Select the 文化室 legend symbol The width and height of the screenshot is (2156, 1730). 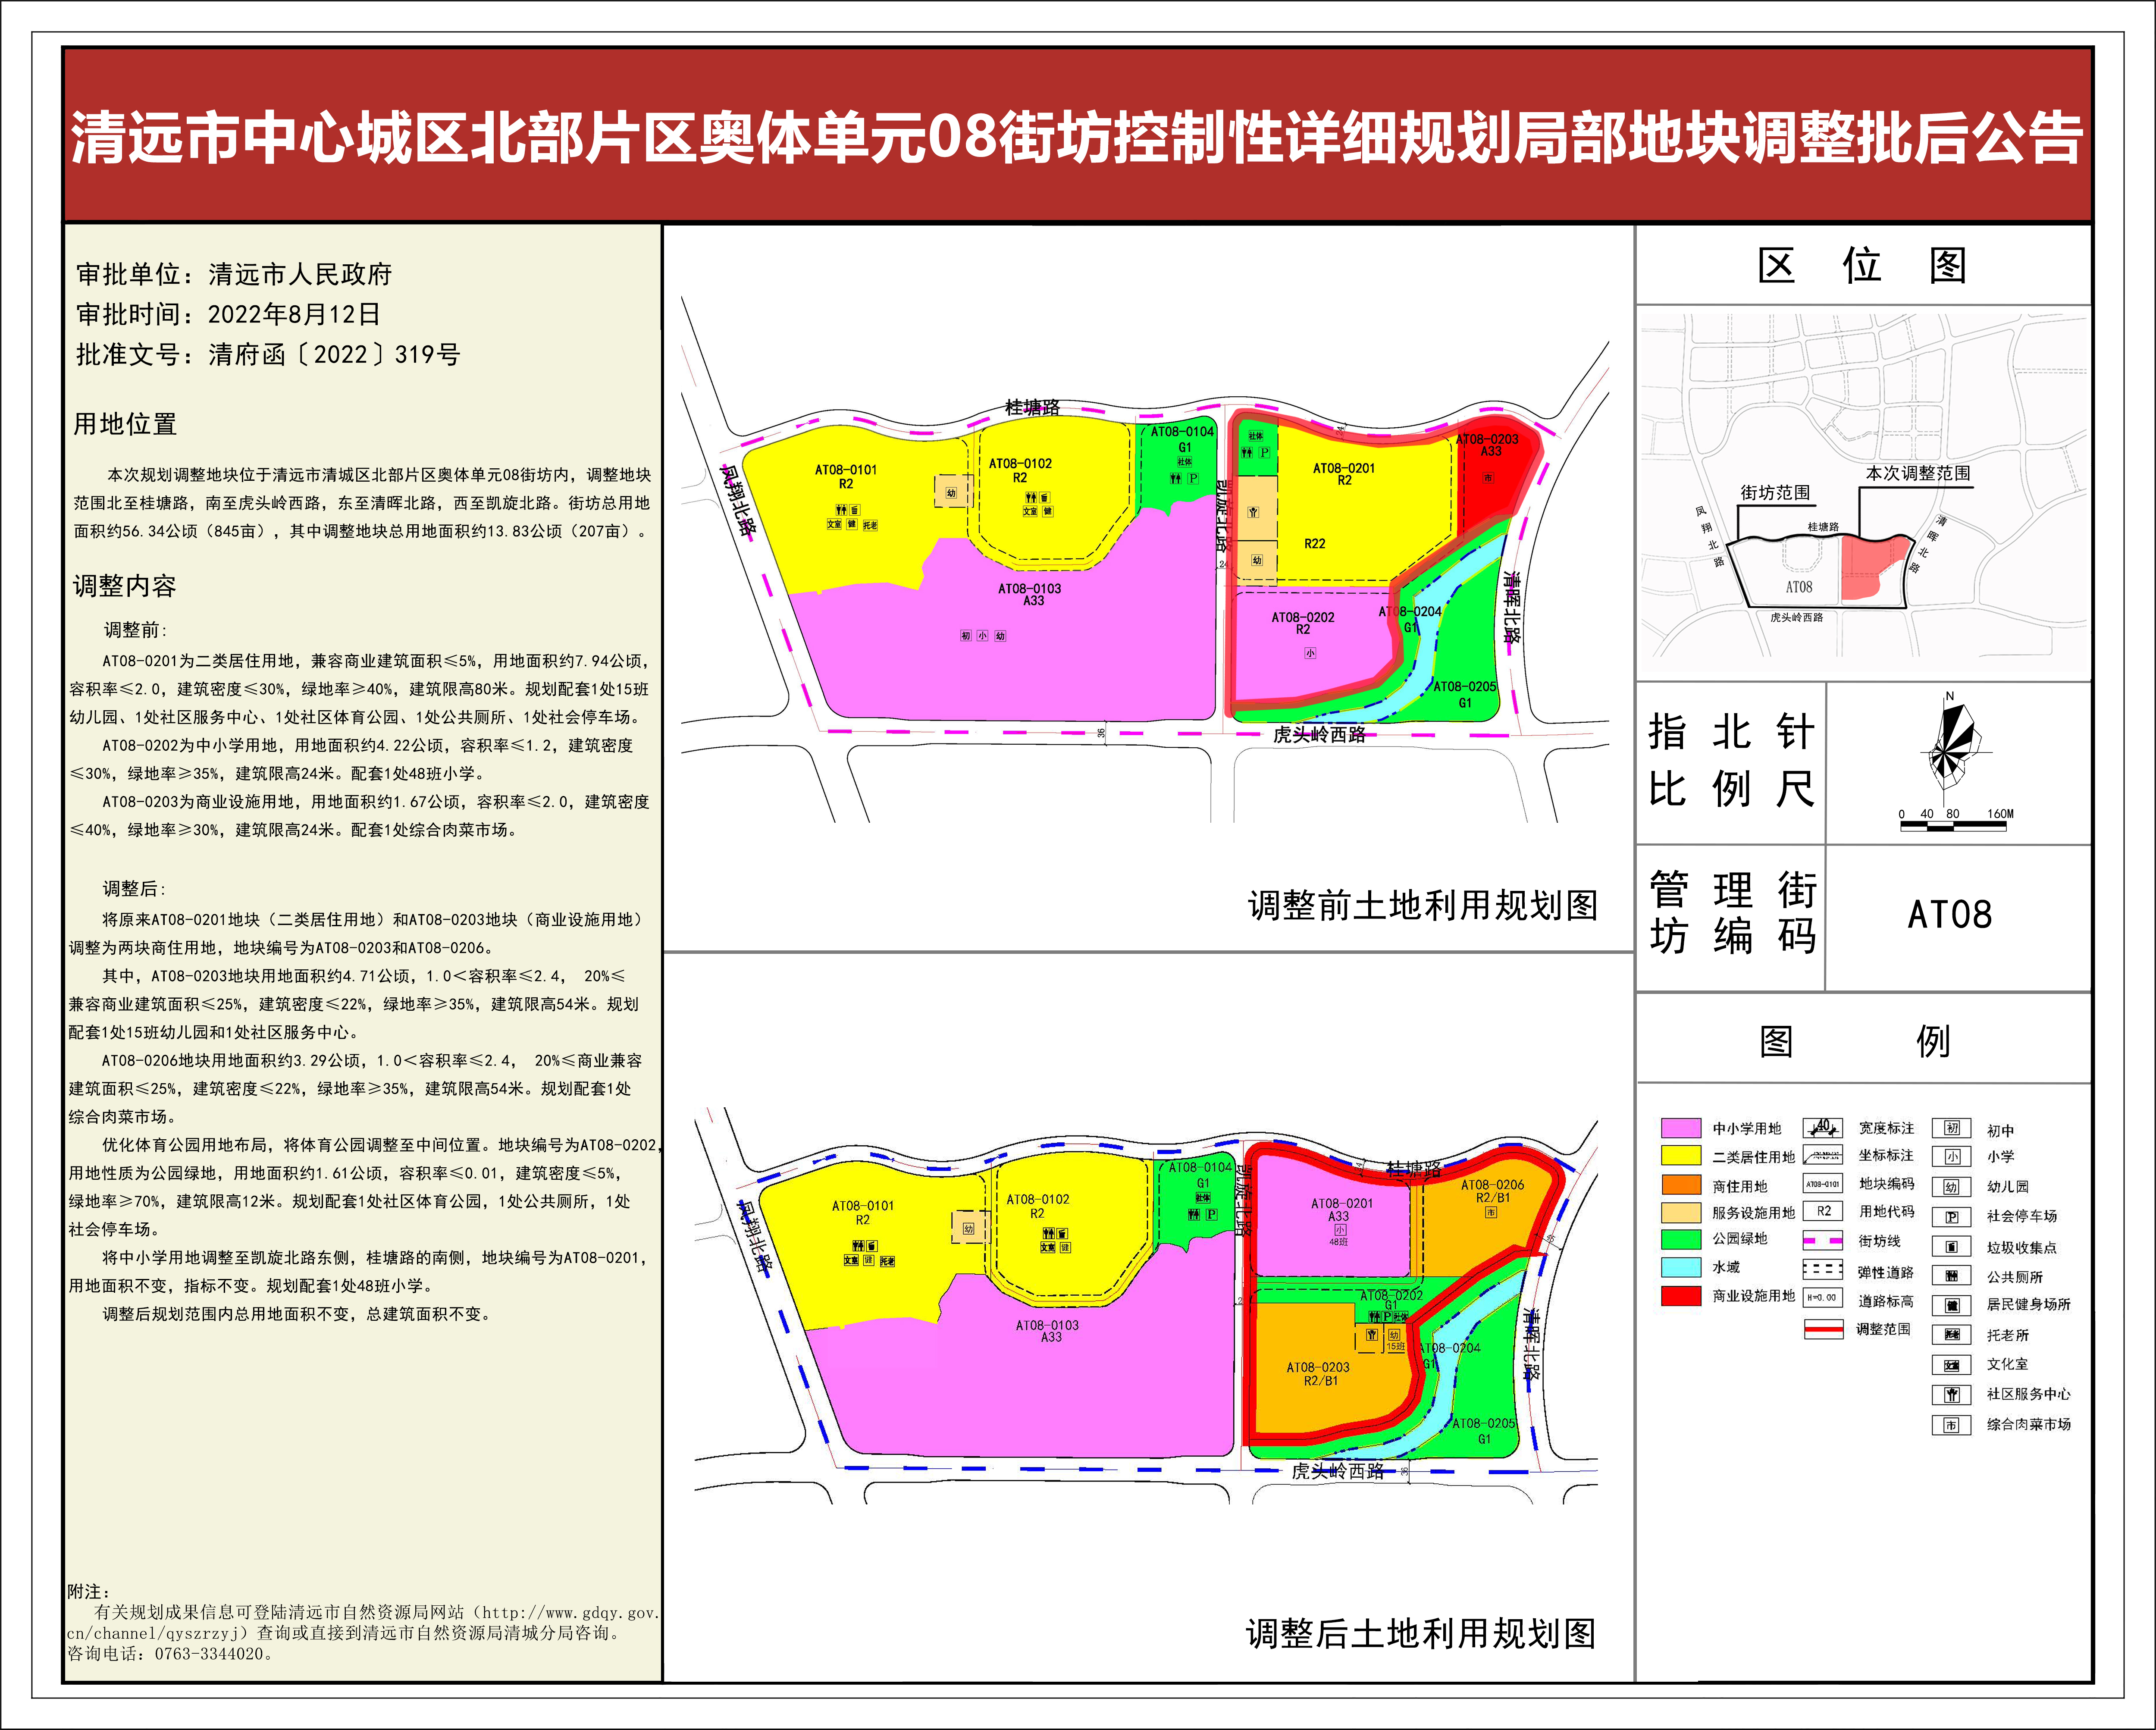click(1951, 1365)
